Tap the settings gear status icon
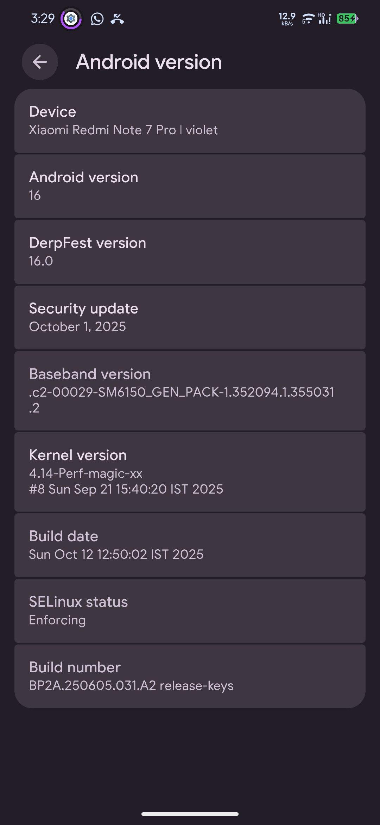This screenshot has width=380, height=825. click(71, 19)
